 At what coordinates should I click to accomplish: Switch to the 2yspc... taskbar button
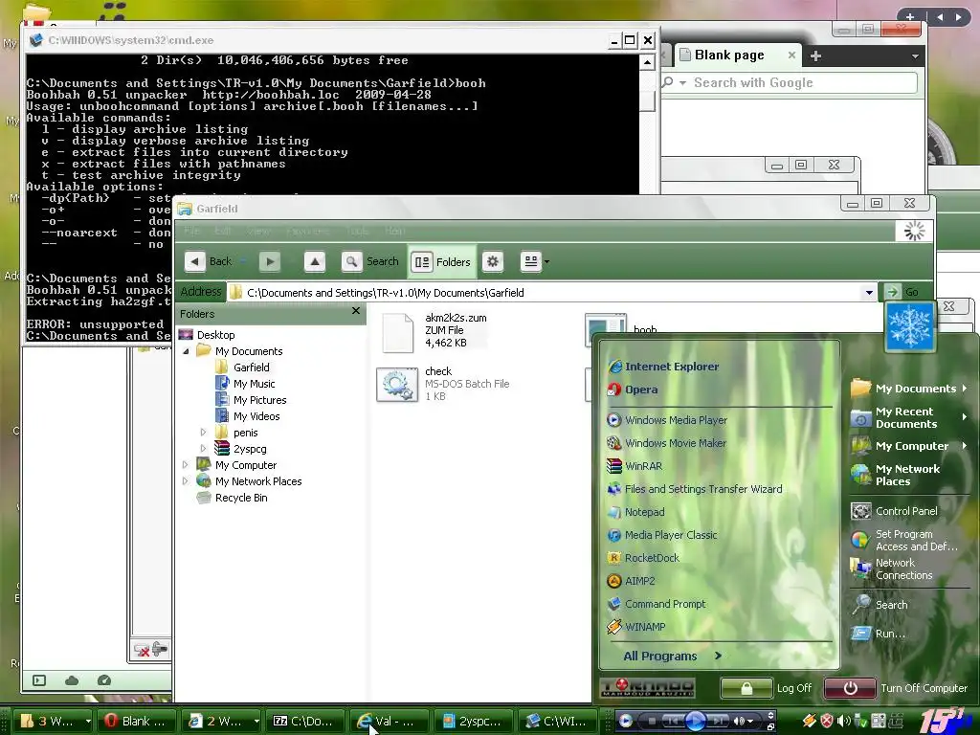(x=473, y=722)
